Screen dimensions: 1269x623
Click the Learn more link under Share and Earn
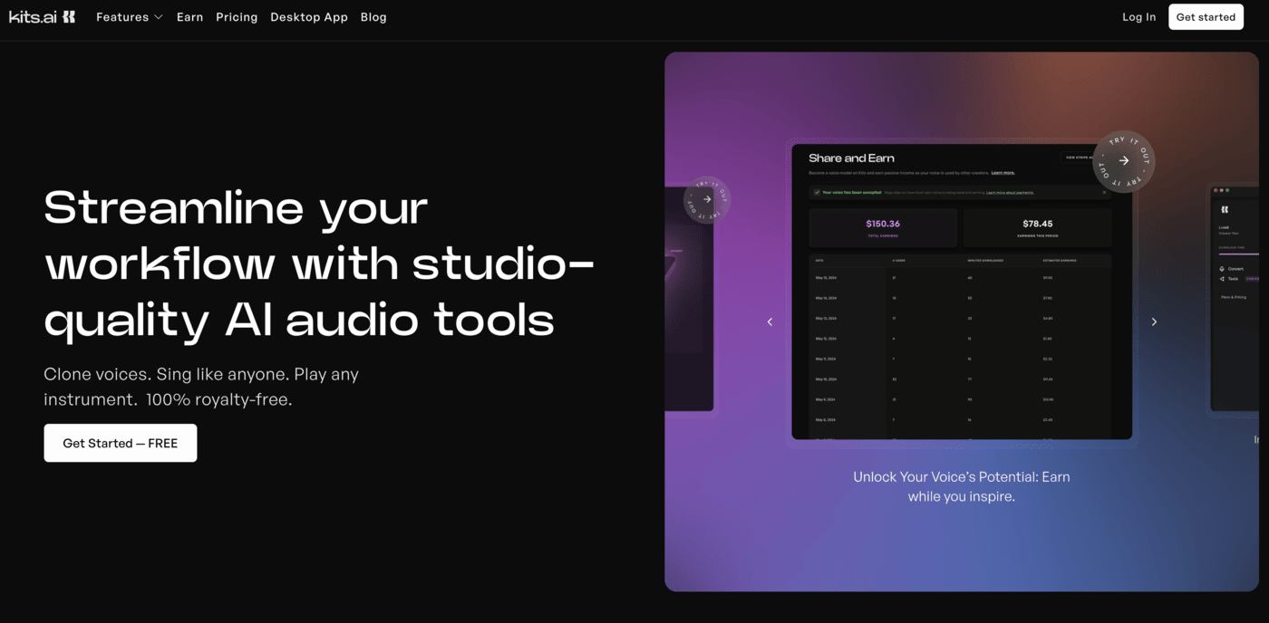click(1003, 173)
